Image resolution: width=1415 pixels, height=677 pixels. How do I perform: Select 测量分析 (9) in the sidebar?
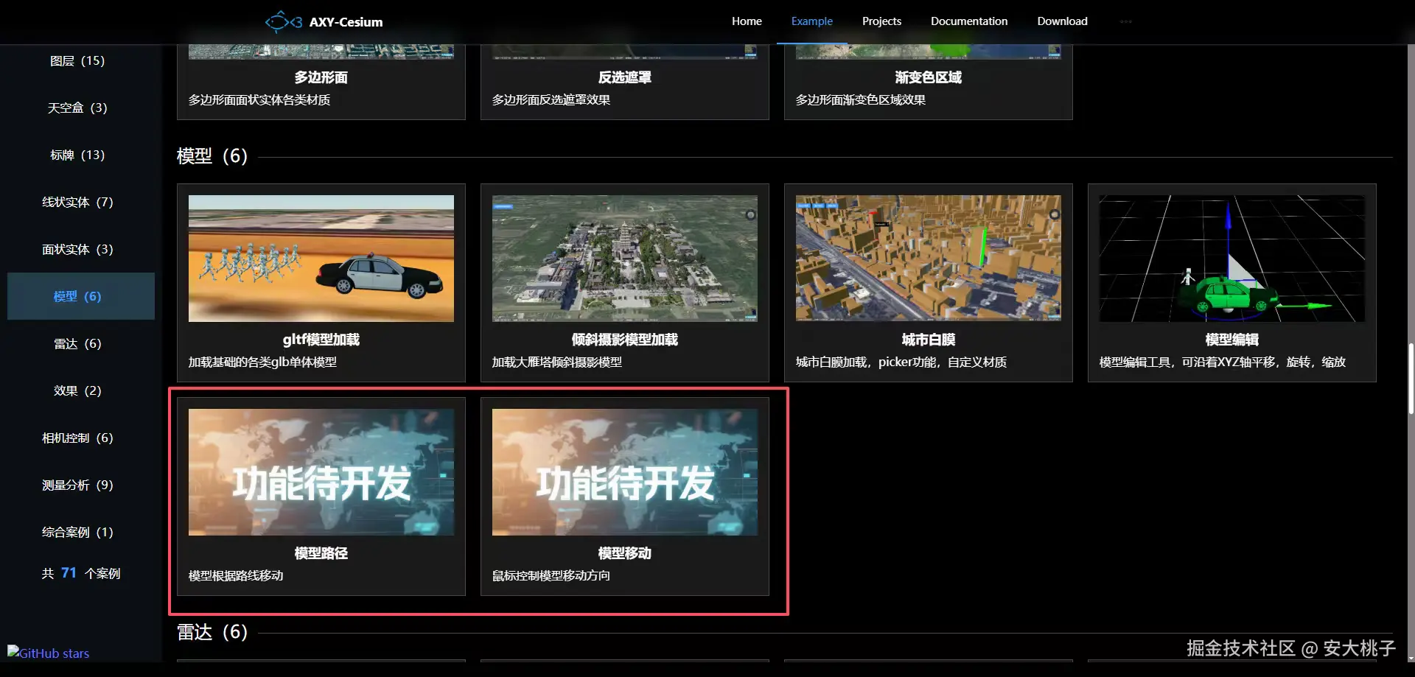pyautogui.click(x=77, y=485)
